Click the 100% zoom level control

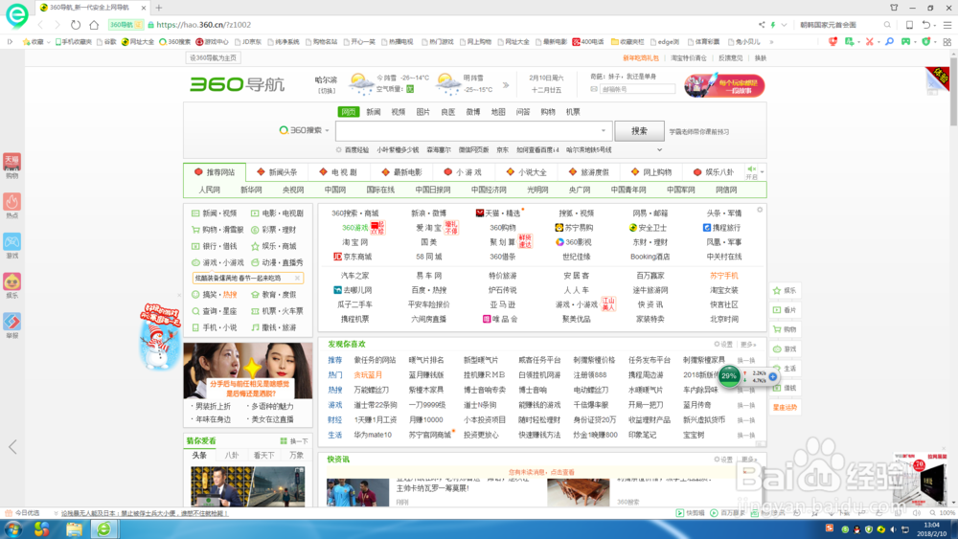pos(944,513)
